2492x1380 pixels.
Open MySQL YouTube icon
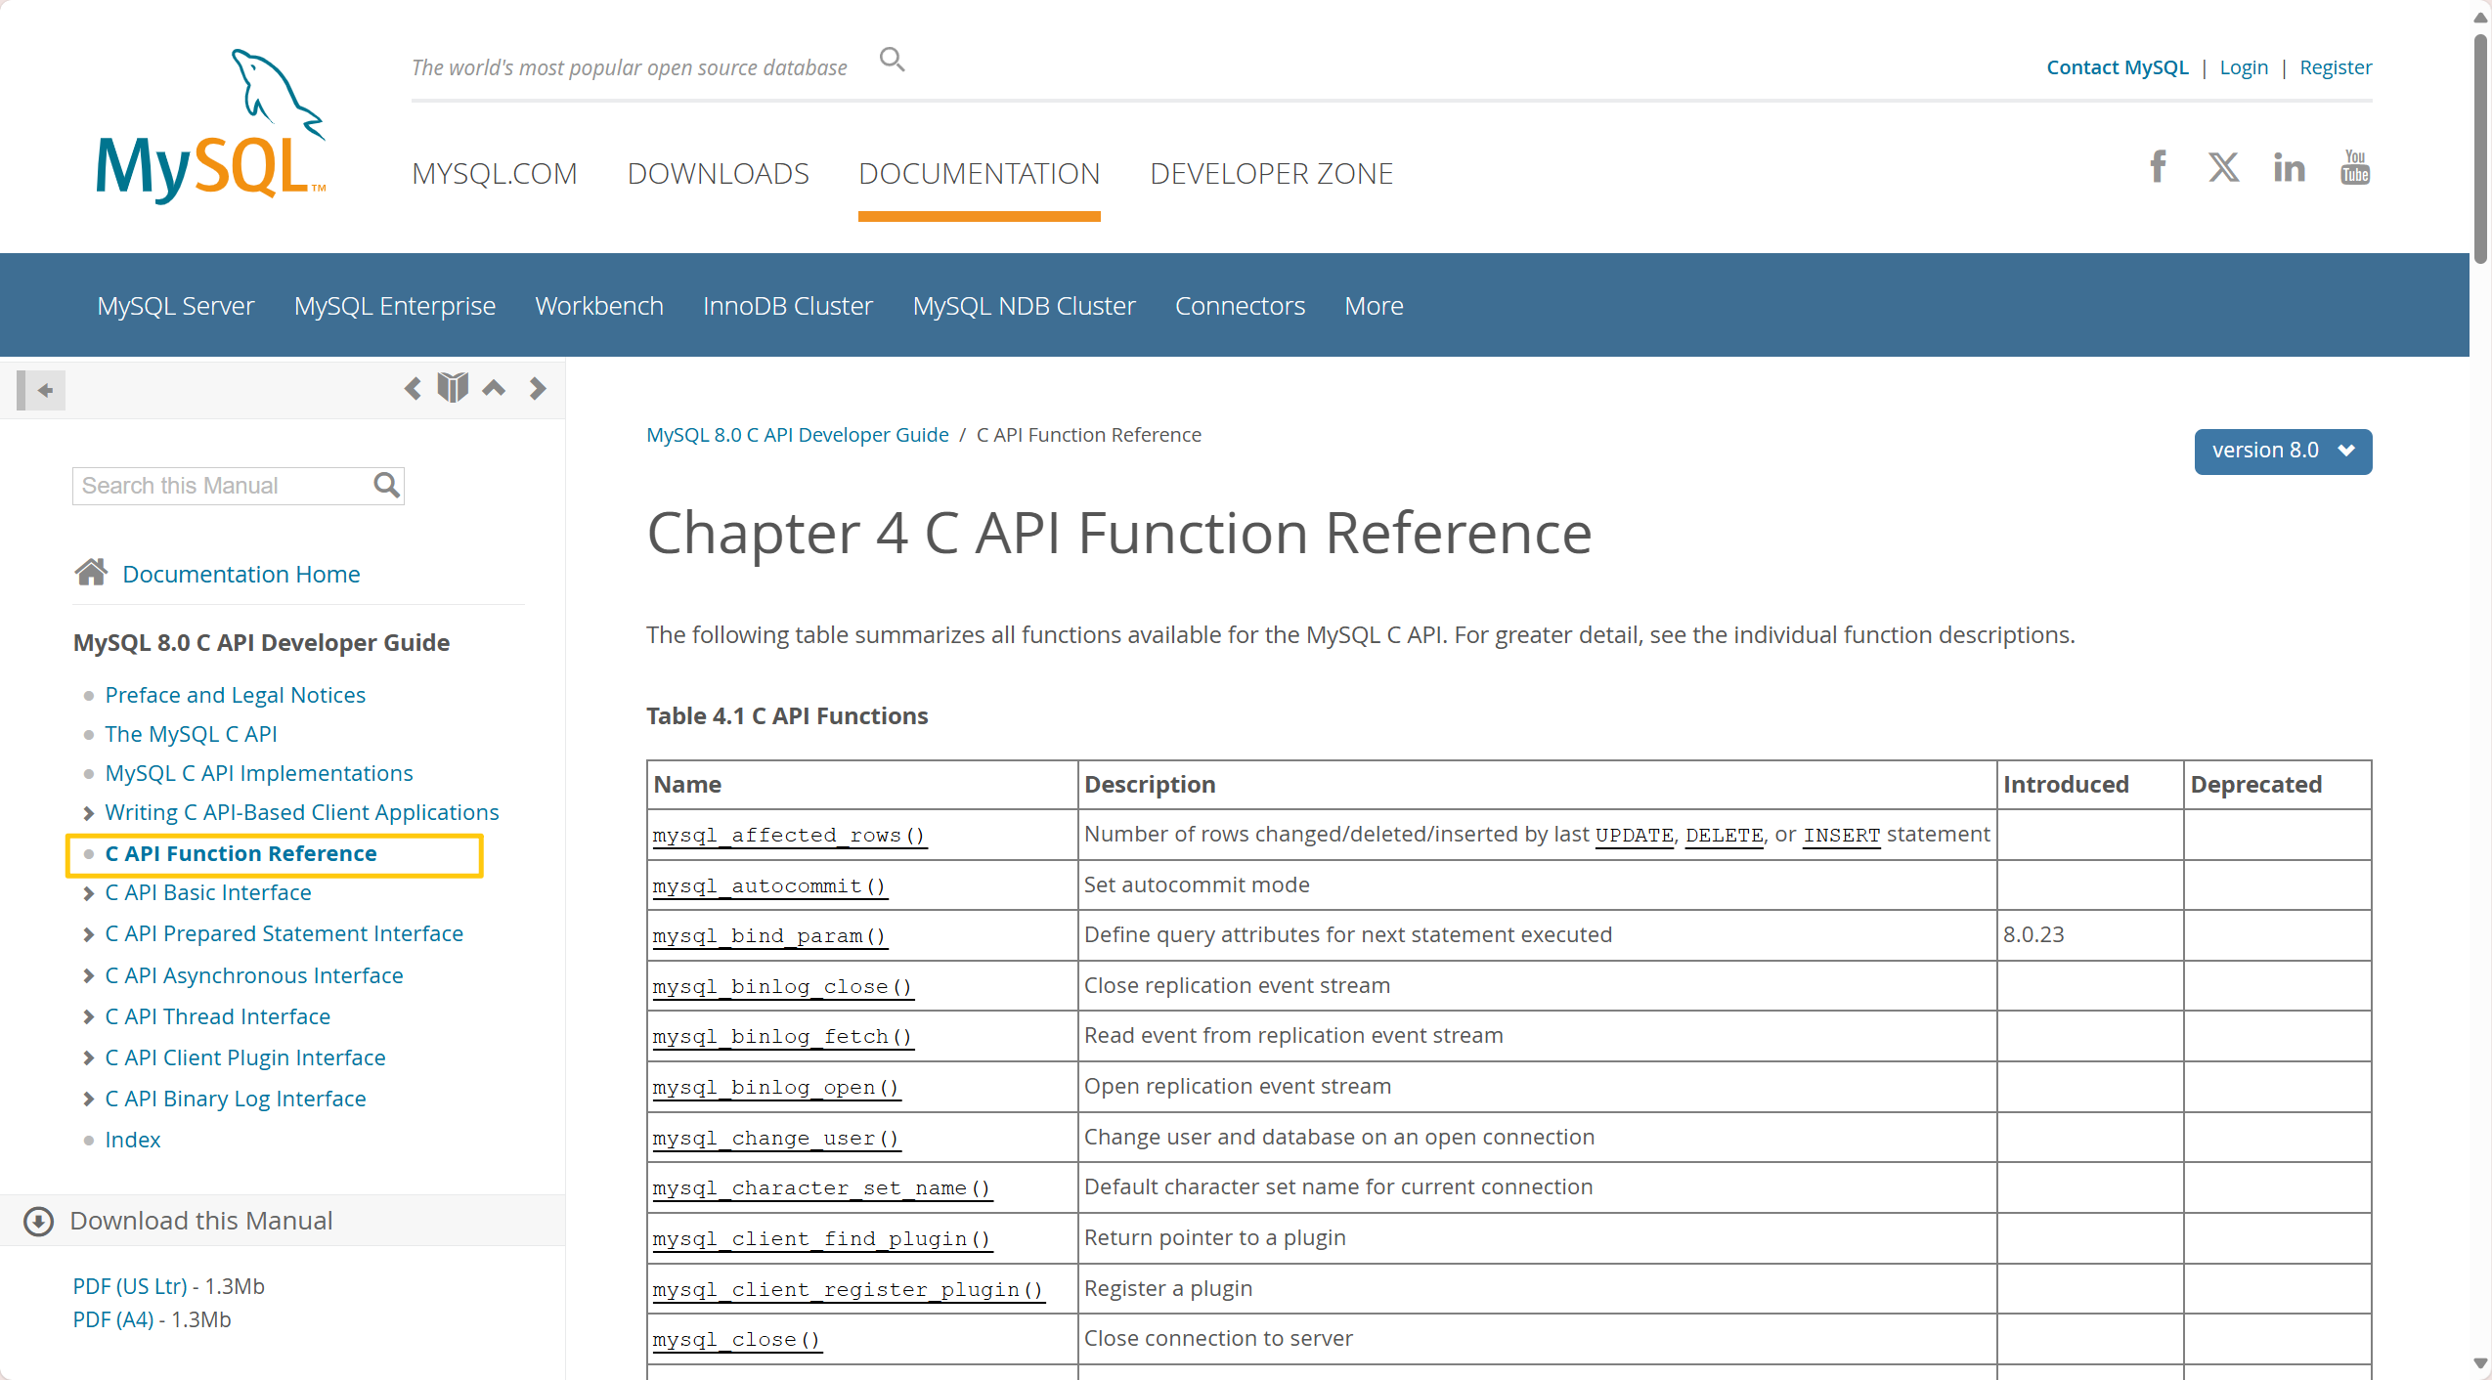[x=2354, y=167]
